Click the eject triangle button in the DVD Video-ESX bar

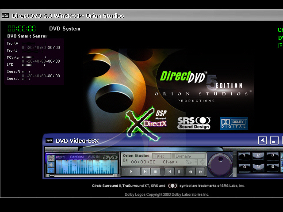[262, 140]
